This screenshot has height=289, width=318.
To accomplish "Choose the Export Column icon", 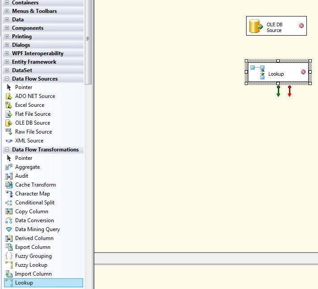I will (x=9, y=247).
